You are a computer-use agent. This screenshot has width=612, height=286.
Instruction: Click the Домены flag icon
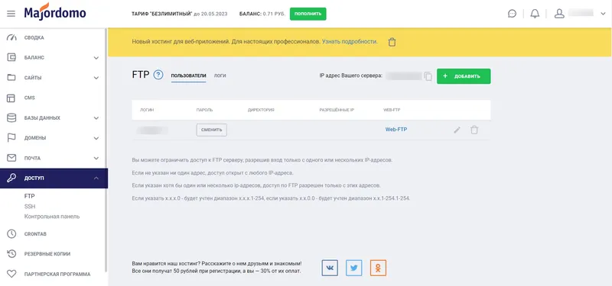[x=11, y=138]
